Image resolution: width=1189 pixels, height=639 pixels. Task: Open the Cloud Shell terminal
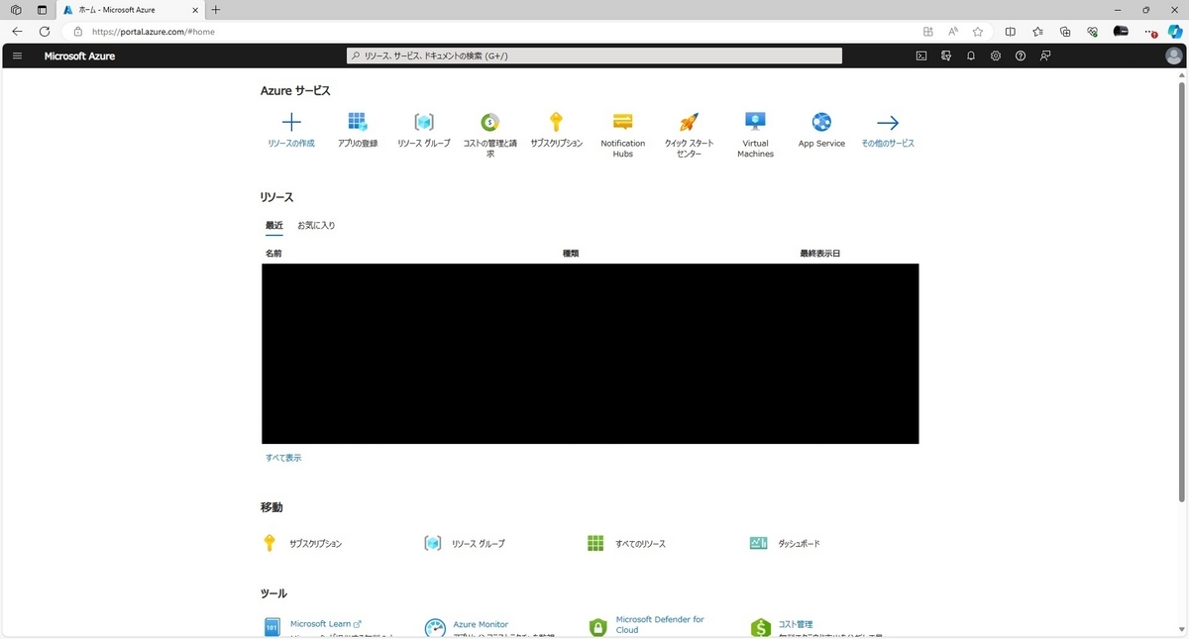point(920,55)
